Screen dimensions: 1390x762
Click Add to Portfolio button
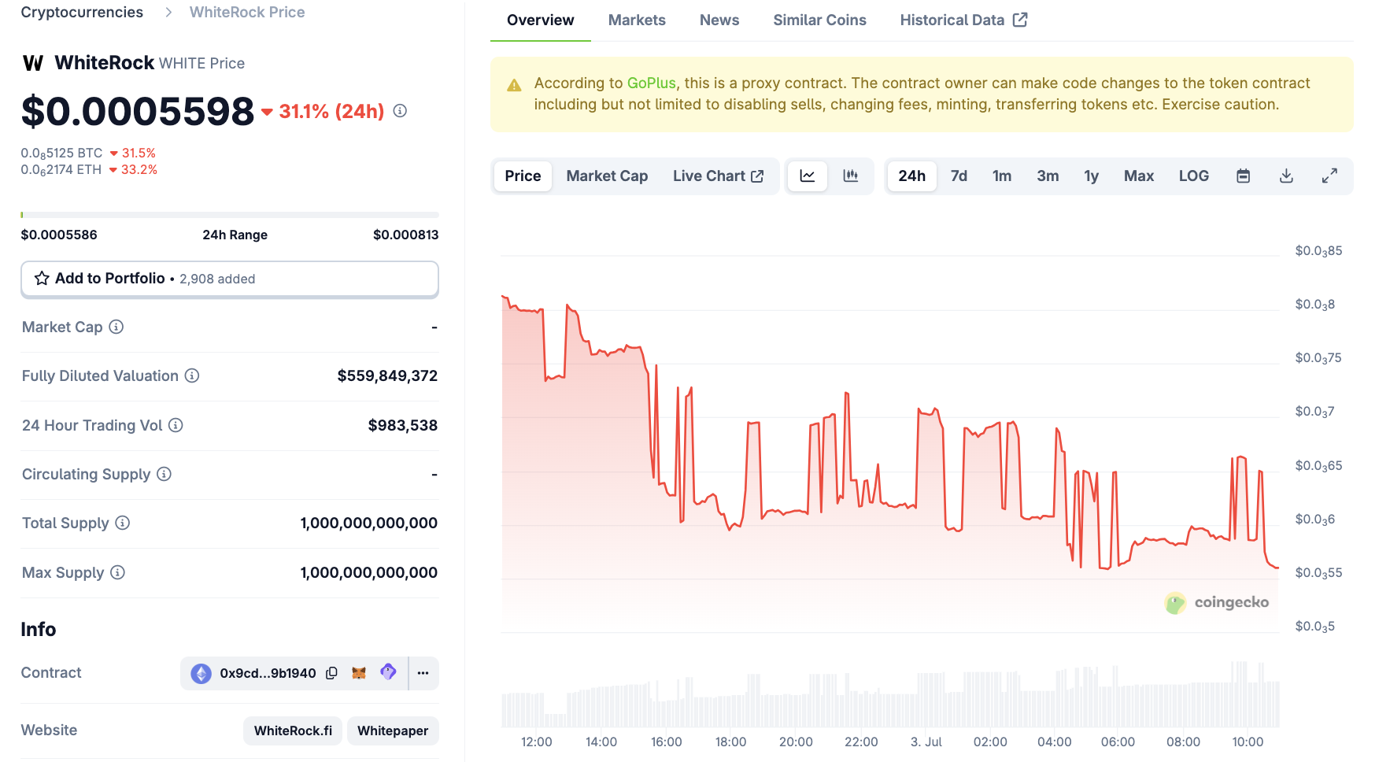point(229,279)
